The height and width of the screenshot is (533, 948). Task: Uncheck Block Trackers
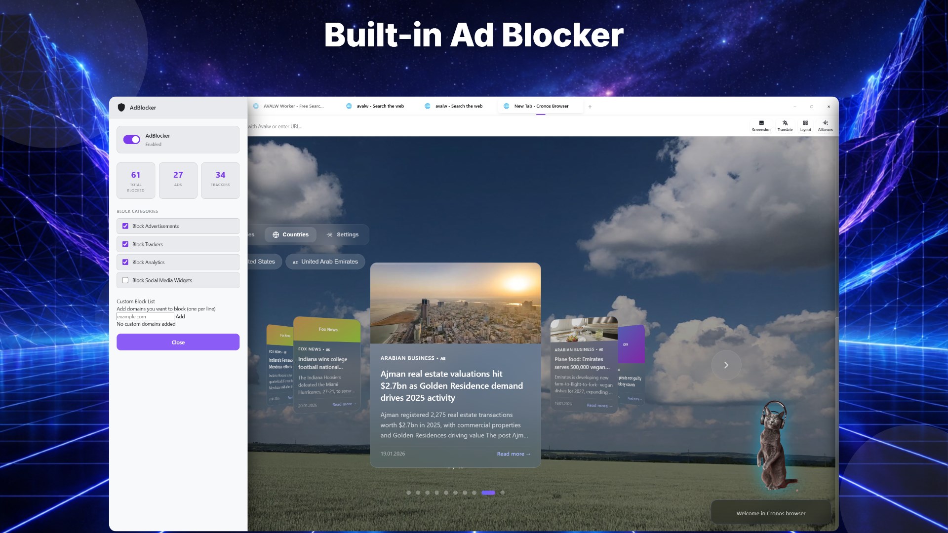click(125, 244)
